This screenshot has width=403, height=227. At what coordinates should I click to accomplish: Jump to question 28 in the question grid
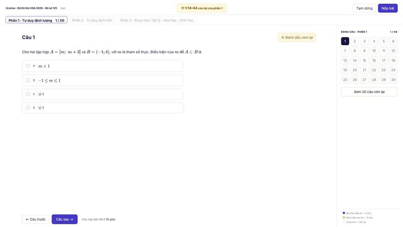[x=374, y=80]
